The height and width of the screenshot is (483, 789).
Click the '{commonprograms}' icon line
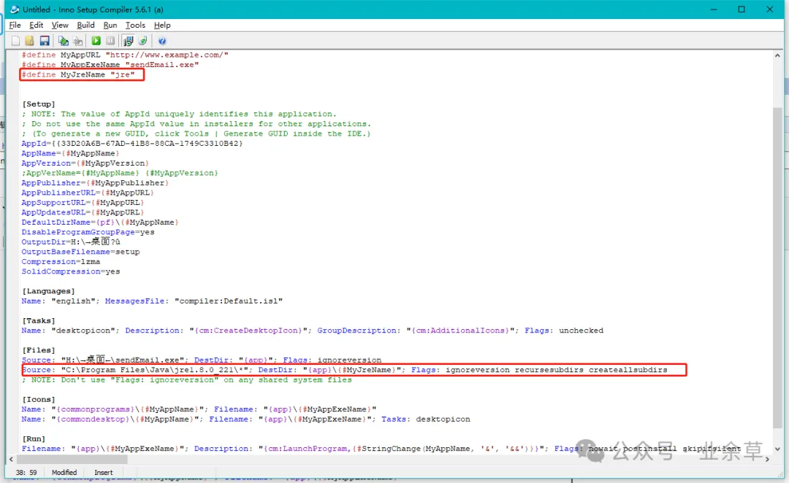(199, 409)
